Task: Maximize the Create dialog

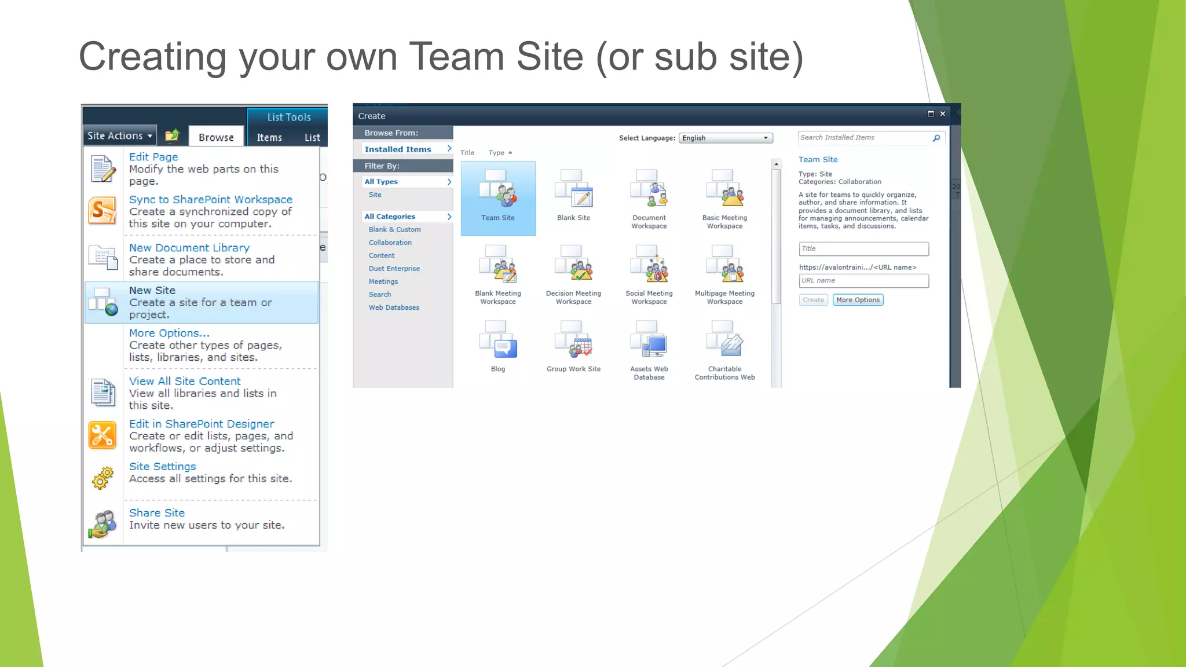Action: [931, 114]
